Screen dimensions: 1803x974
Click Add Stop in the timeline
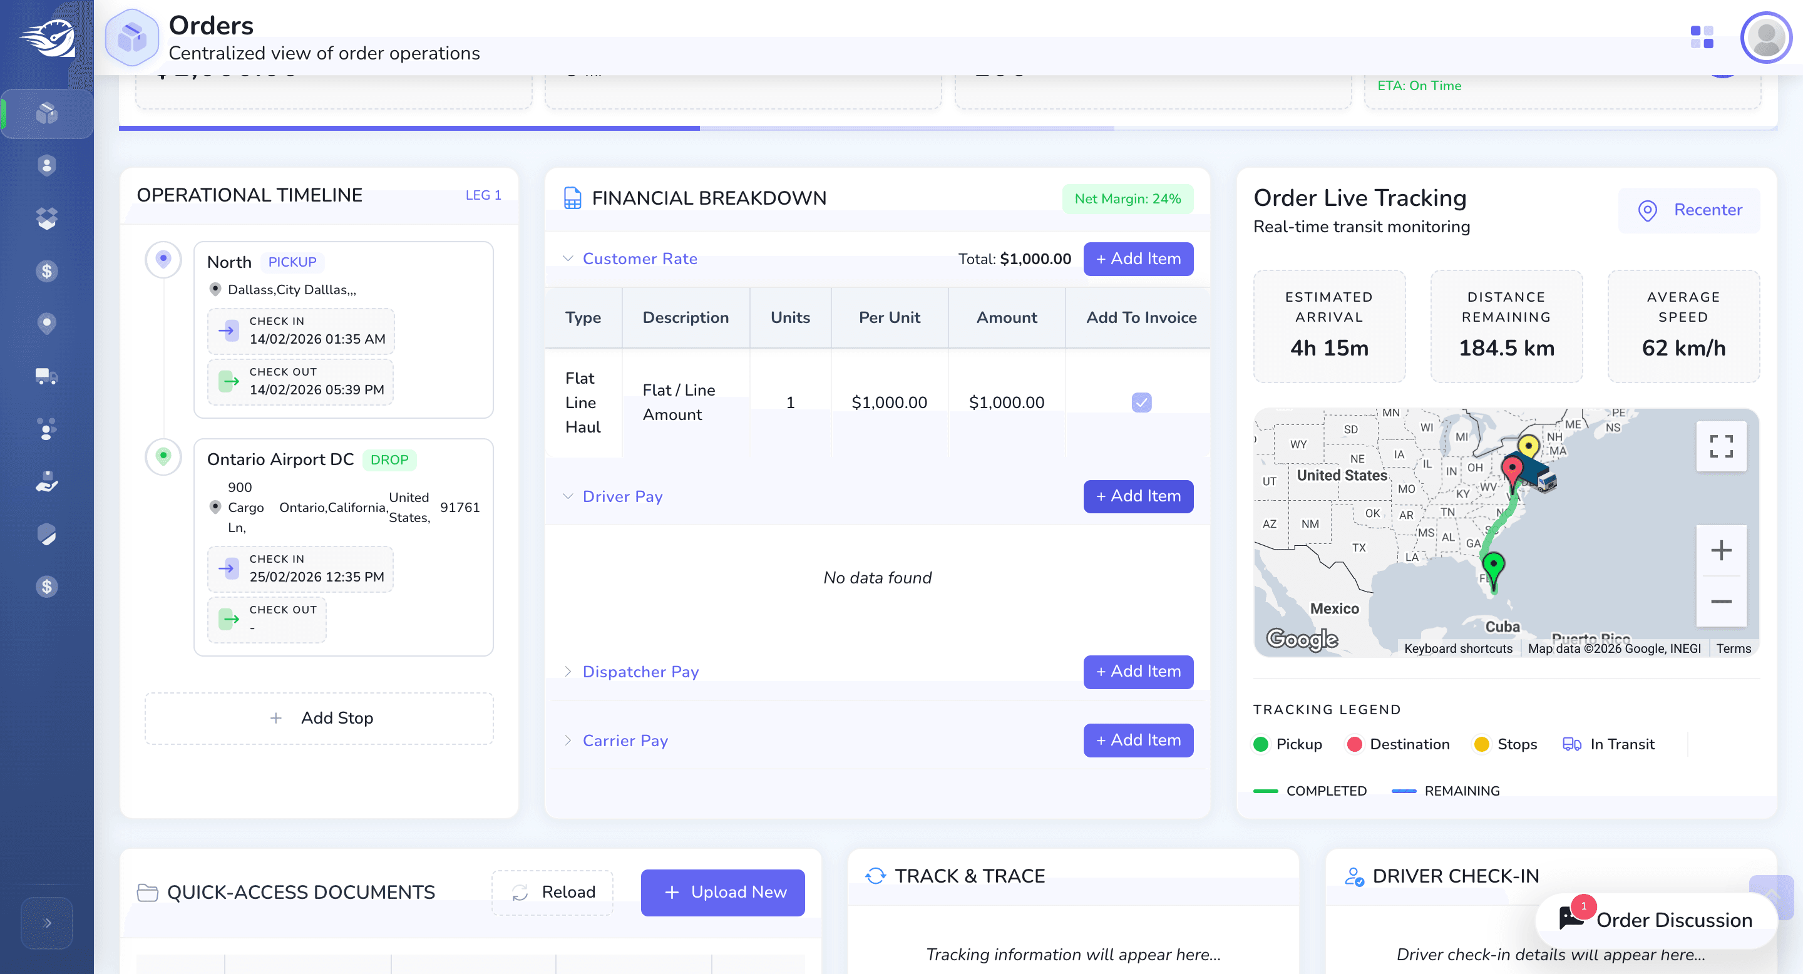[319, 719]
